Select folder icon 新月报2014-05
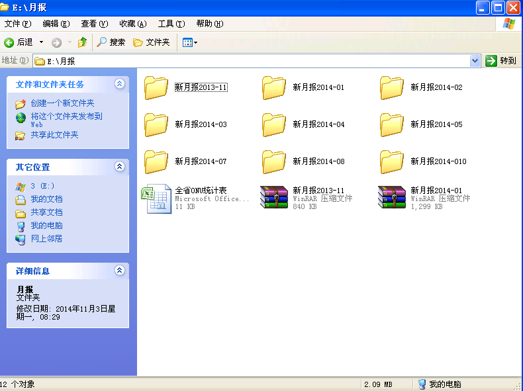The width and height of the screenshot is (523, 391). (x=391, y=124)
